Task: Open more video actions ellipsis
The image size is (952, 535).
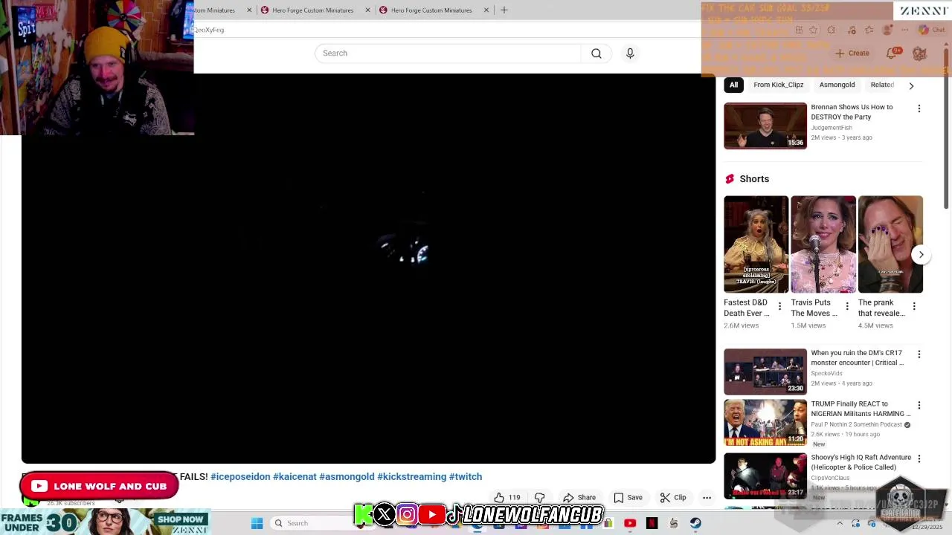Action: (x=707, y=498)
